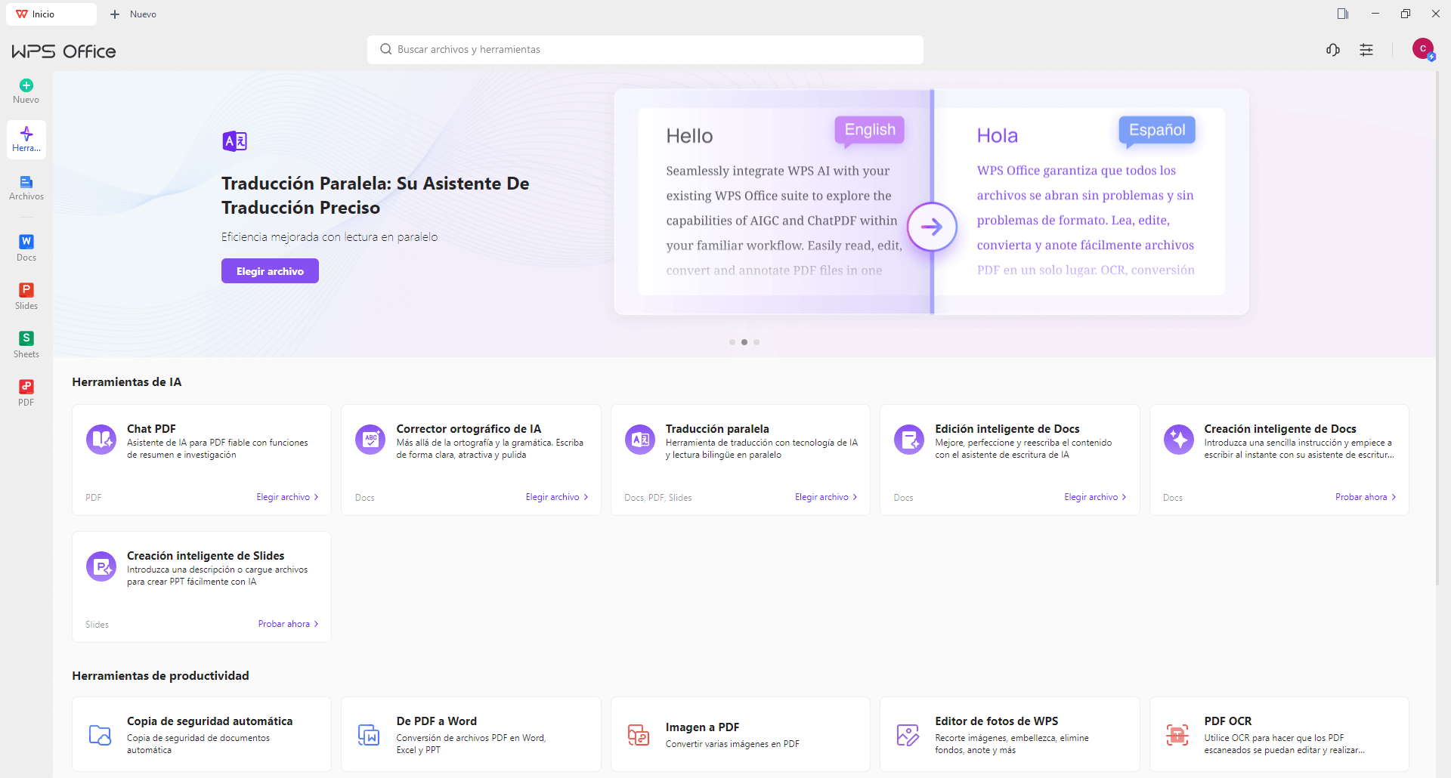Open a new tab with Nuevo
This screenshot has height=778, width=1451.
[x=133, y=14]
